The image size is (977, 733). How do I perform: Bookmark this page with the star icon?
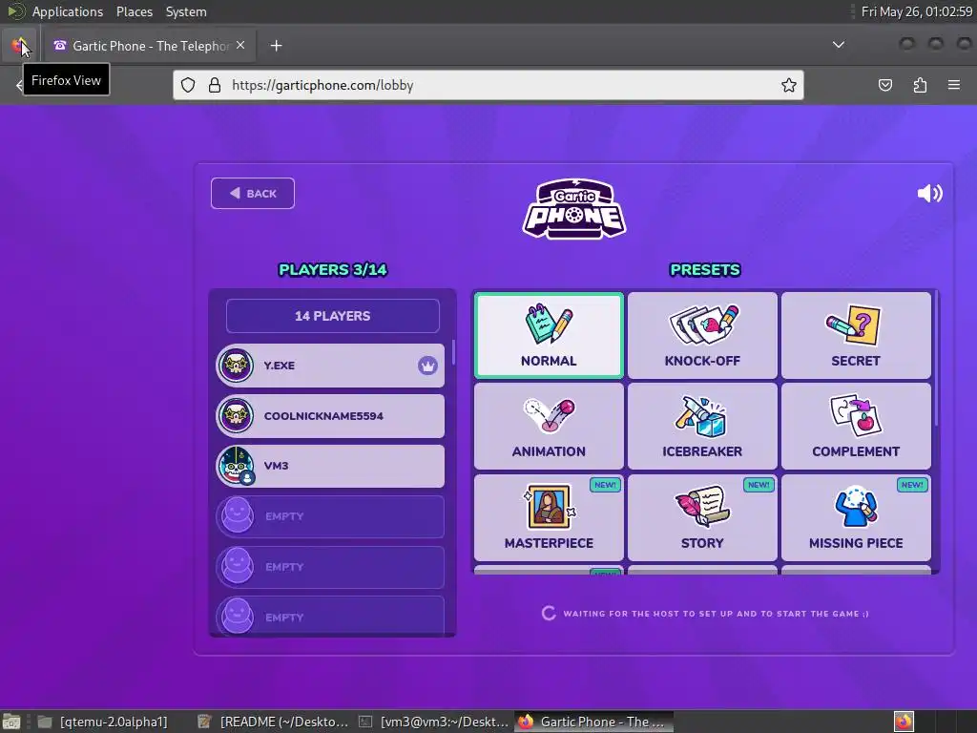788,85
